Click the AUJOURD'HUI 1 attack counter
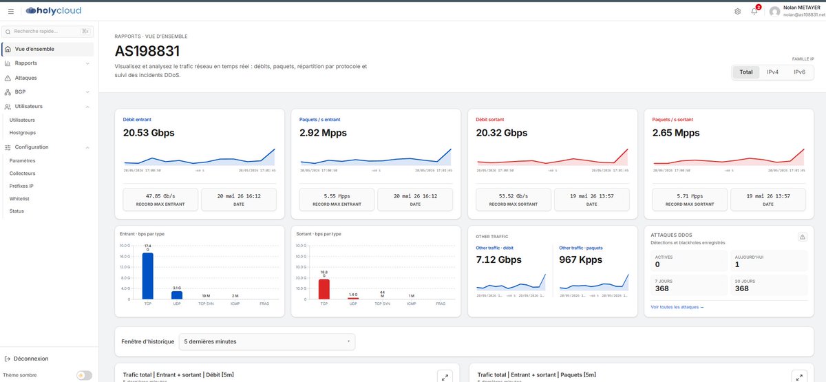Image resolution: width=826 pixels, height=382 pixels. (768, 260)
